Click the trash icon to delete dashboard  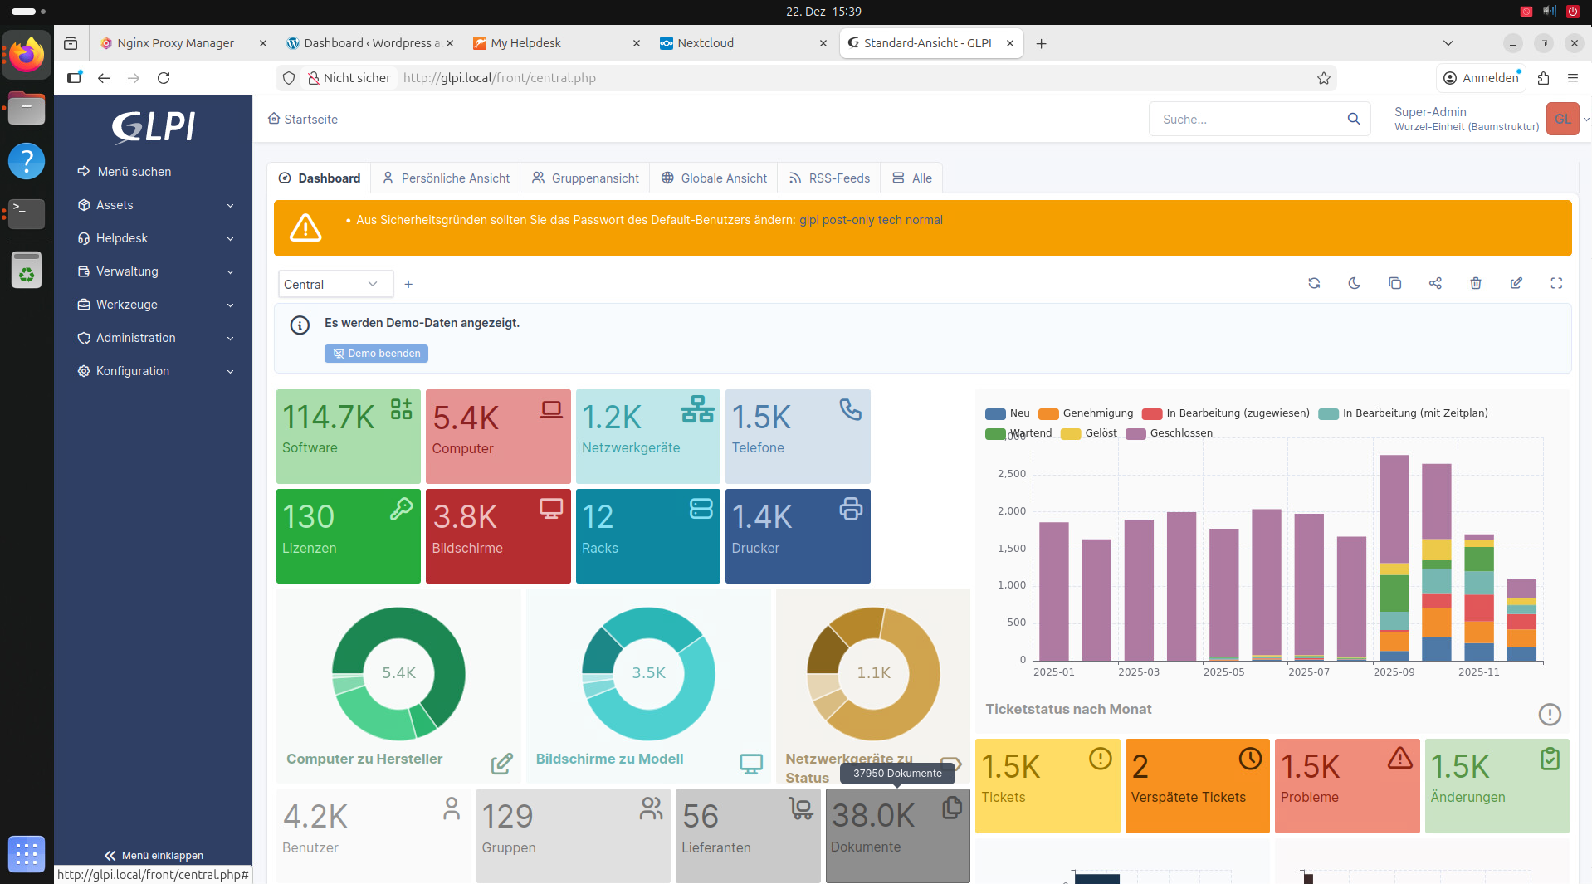(x=1476, y=283)
